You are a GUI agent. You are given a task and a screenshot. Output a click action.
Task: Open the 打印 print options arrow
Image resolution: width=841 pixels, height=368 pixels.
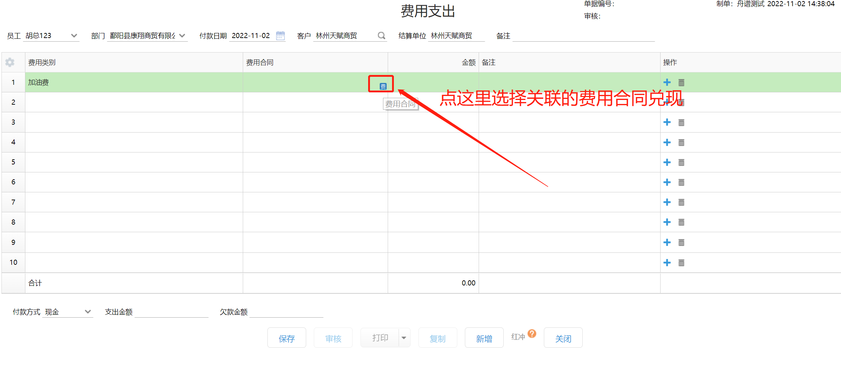pos(404,338)
